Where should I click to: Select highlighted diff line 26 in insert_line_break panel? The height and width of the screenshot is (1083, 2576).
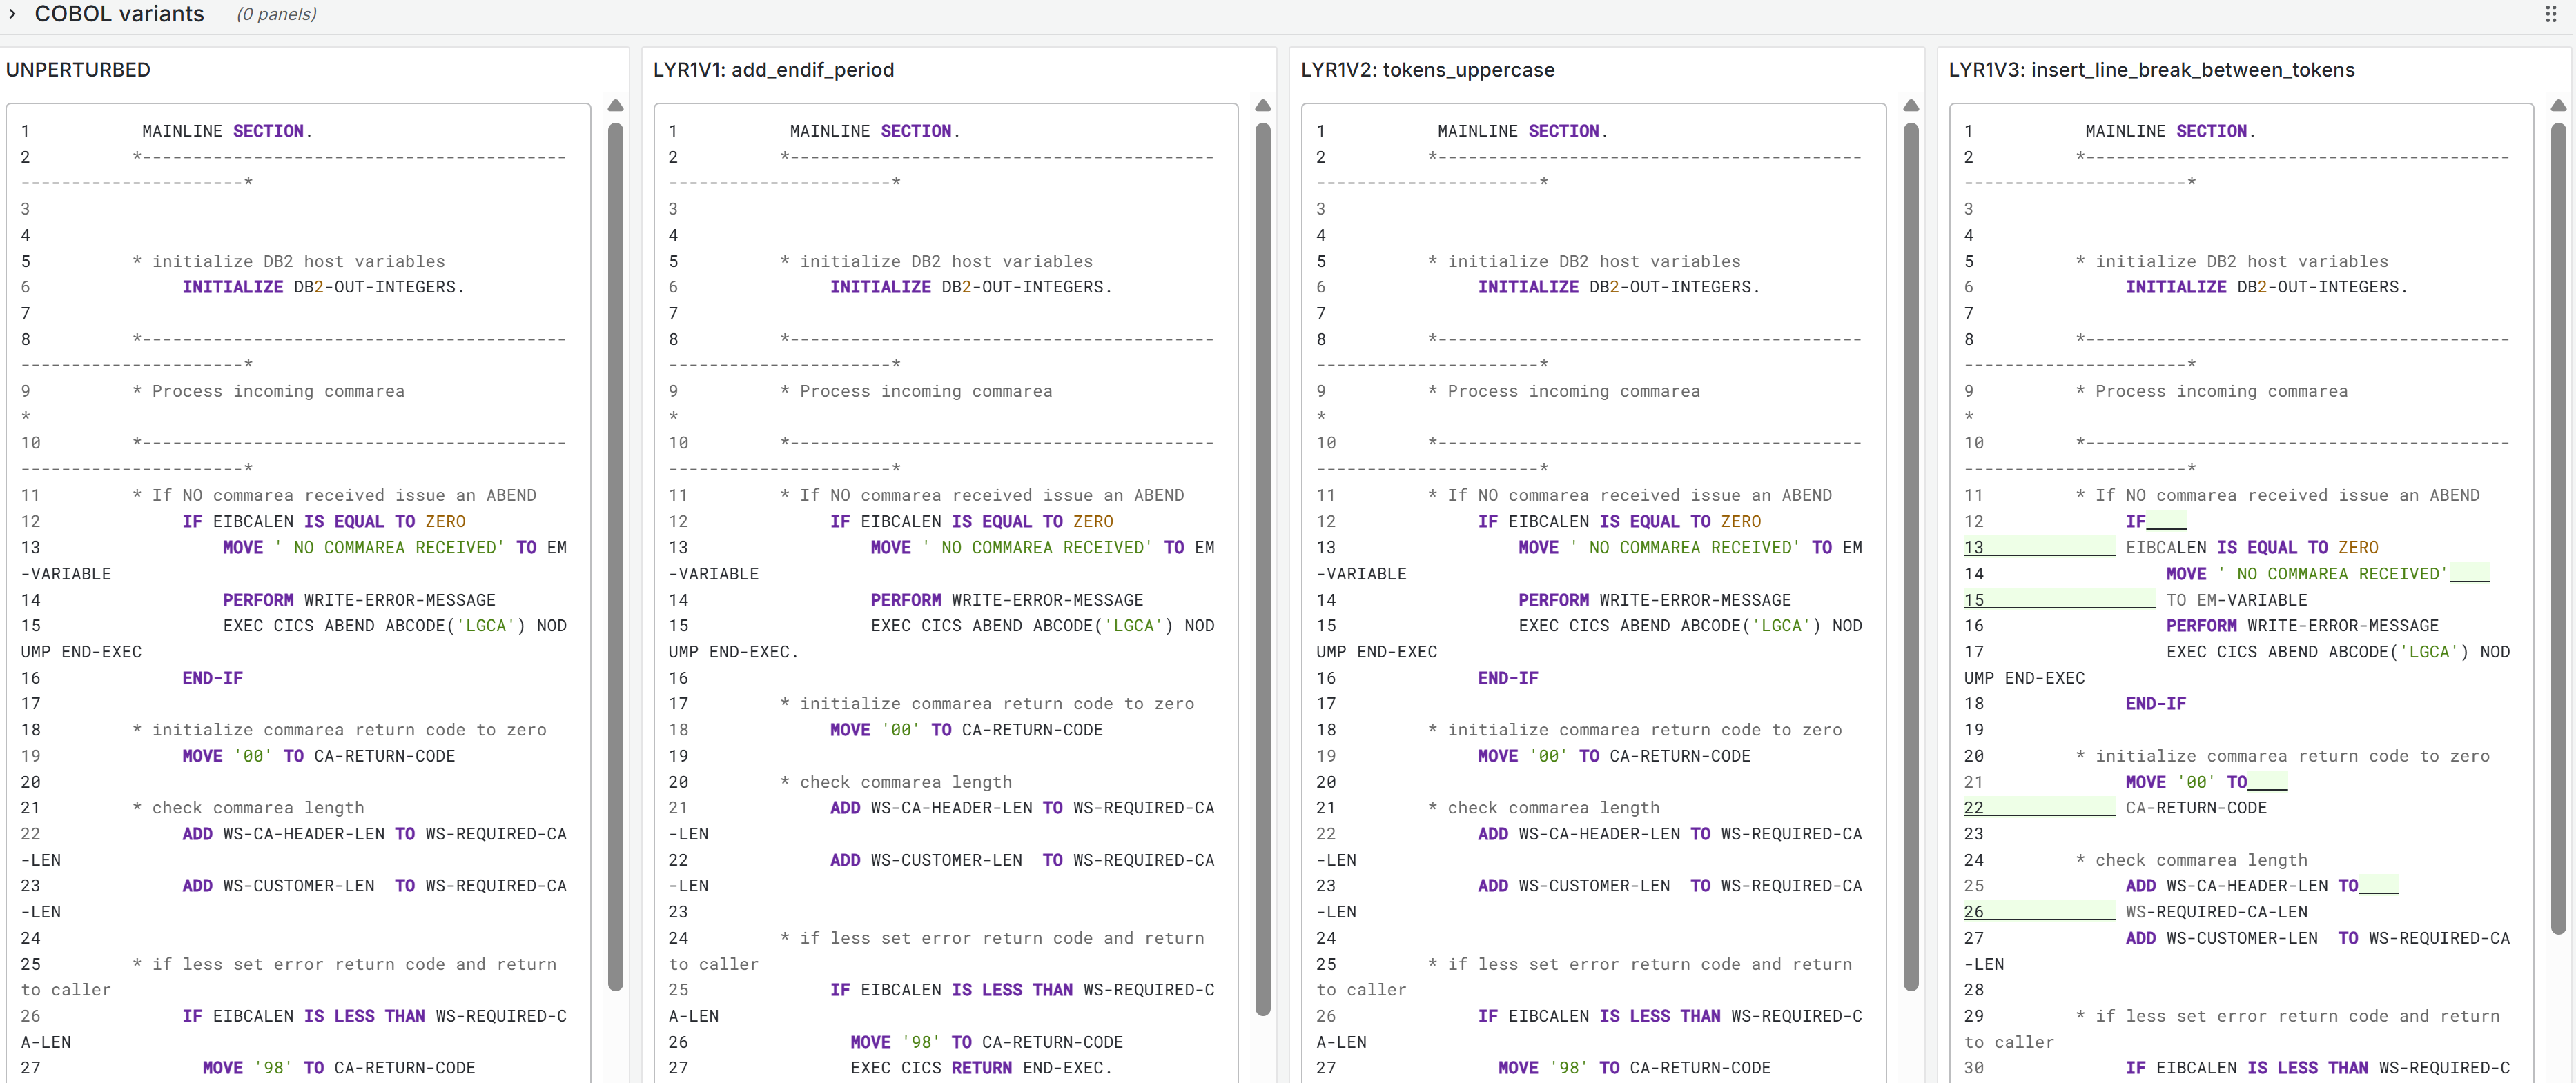2040,911
